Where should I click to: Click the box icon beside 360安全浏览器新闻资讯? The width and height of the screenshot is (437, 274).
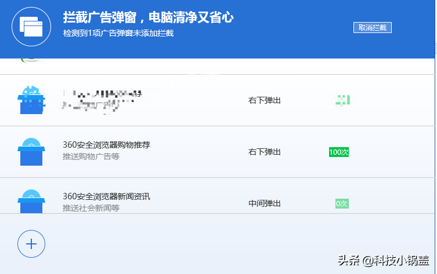[31, 202]
